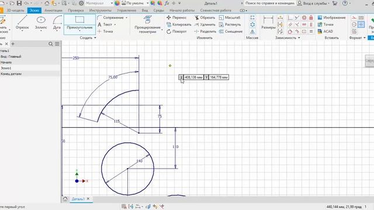Select the Перенос move tool
The height and width of the screenshot is (210, 374).
176,17
